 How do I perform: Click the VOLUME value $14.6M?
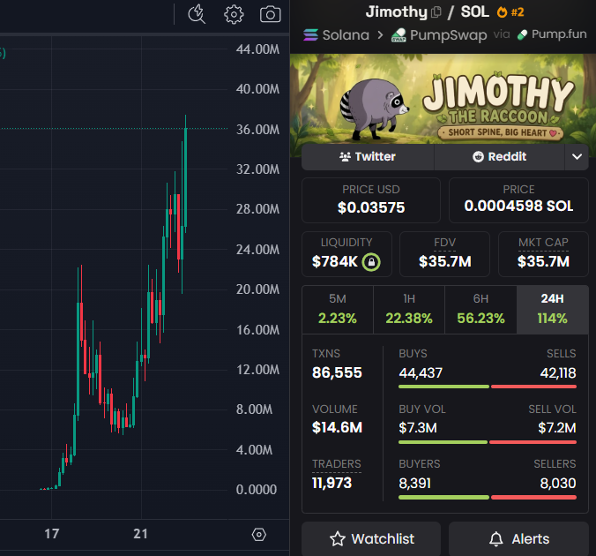[337, 427]
